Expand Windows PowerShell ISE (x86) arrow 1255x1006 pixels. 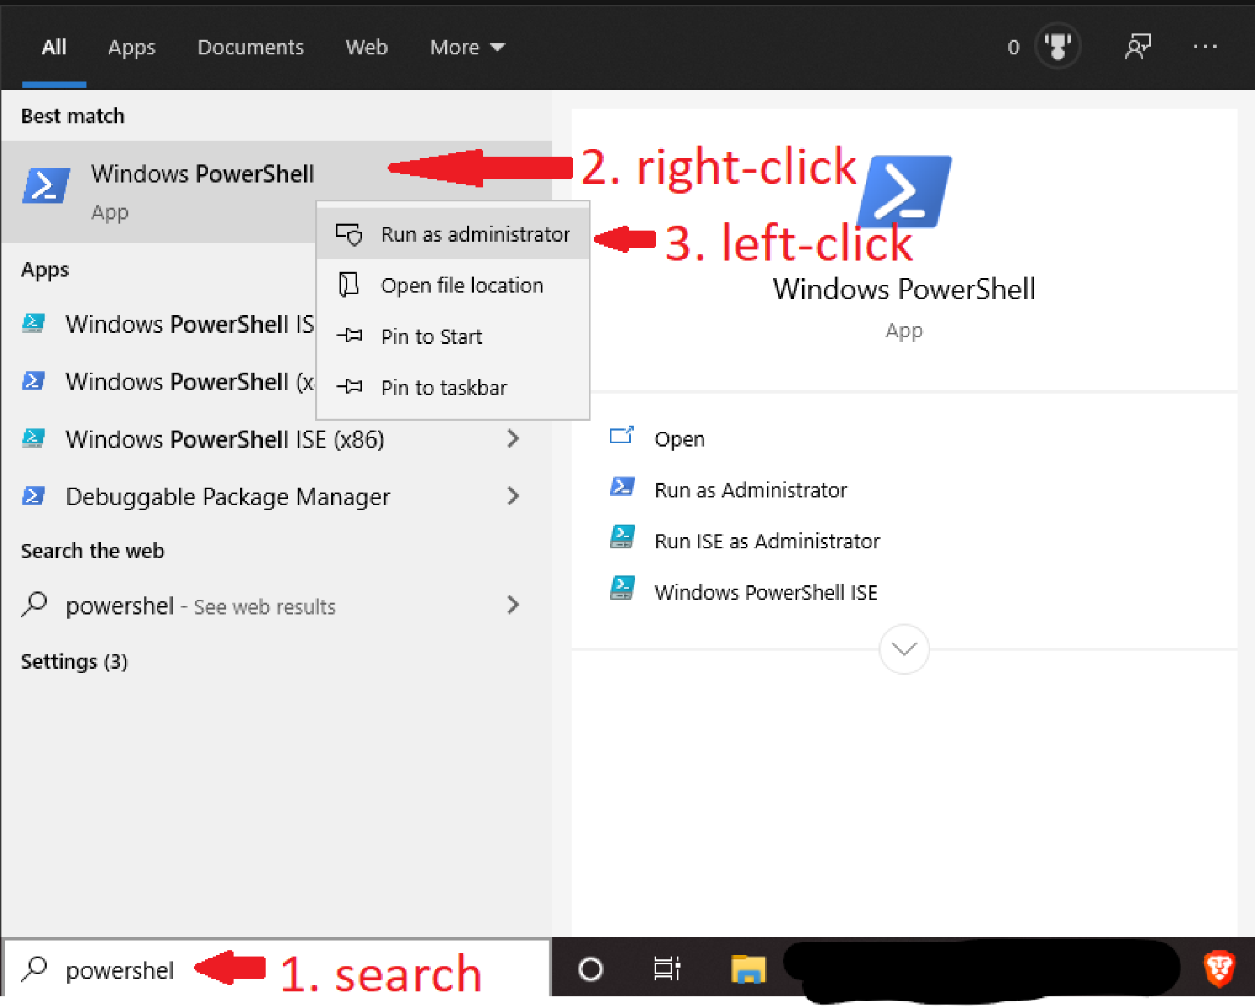(x=513, y=439)
